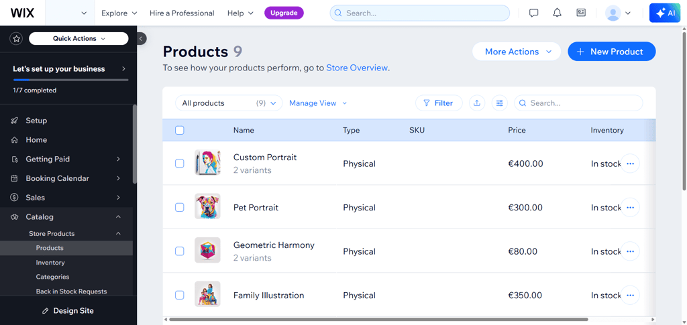Open the Custom Portrait thumbnail

[208, 163]
